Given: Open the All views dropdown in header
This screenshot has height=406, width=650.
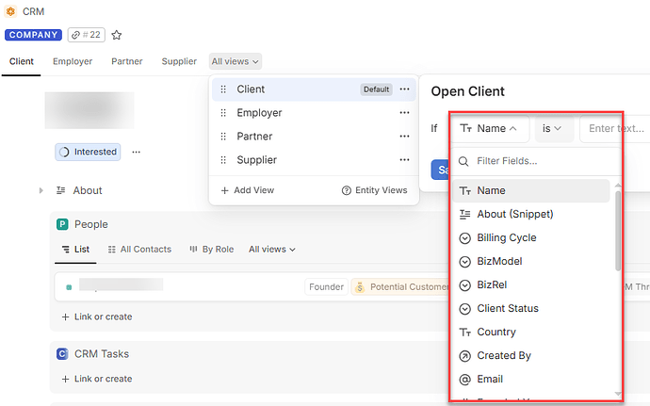Looking at the screenshot, I should click(236, 61).
